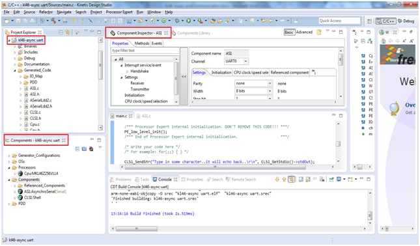Open the bottom panel Properties tab
The height and width of the screenshot is (246, 420).
[x=192, y=180]
